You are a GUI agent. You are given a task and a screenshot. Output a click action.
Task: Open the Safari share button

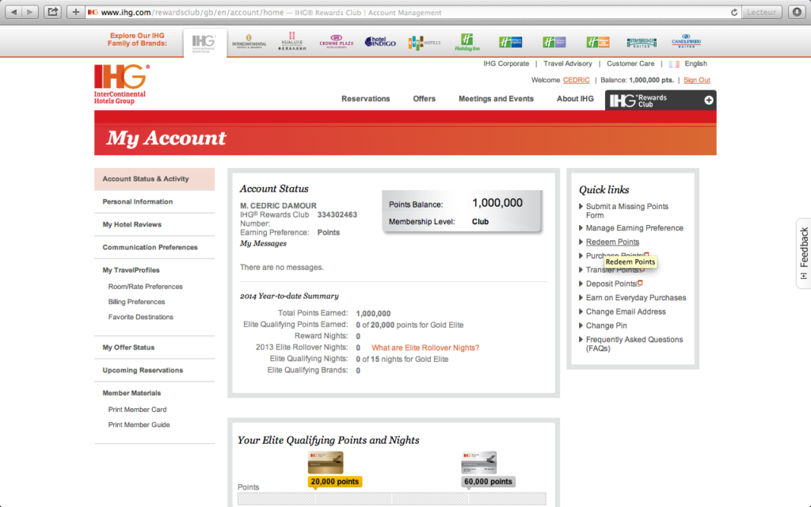(53, 12)
